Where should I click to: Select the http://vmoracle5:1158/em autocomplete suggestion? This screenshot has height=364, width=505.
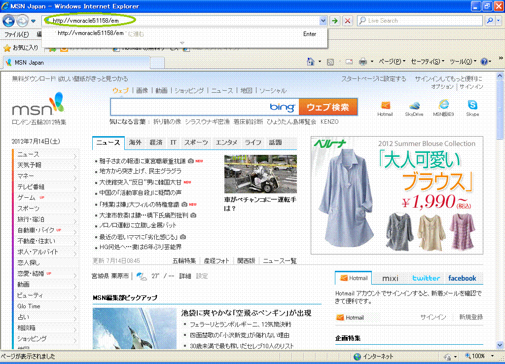(184, 34)
